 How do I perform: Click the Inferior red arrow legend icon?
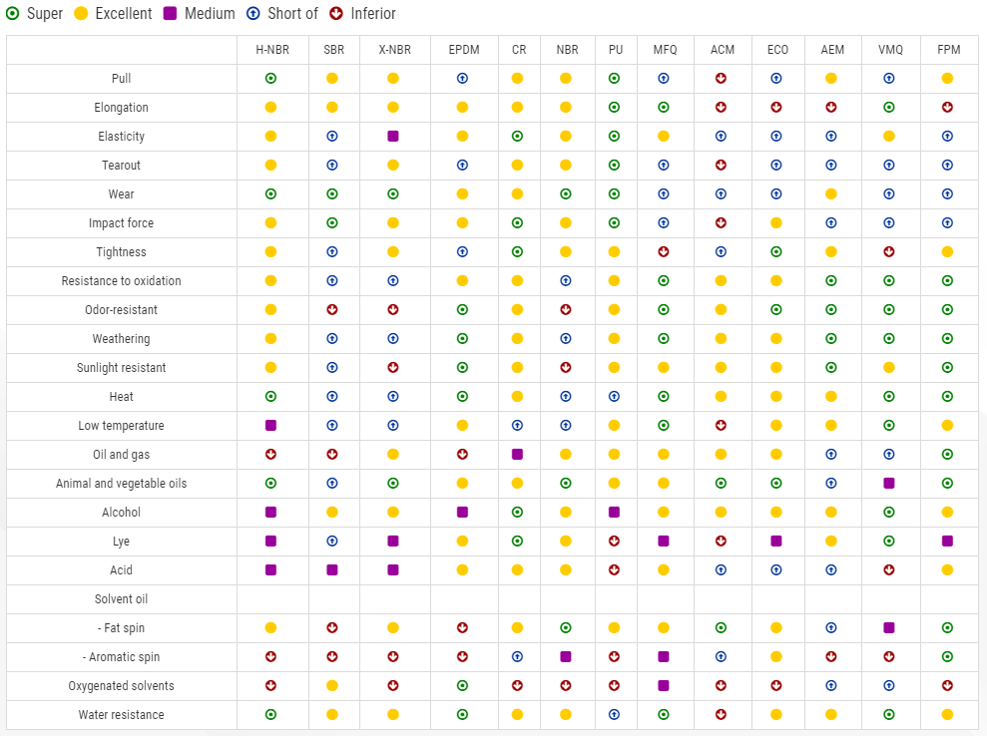336,14
